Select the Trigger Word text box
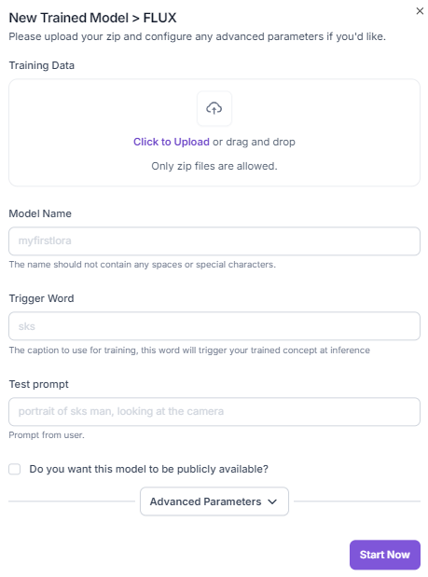The height and width of the screenshot is (577, 428). [x=214, y=326]
